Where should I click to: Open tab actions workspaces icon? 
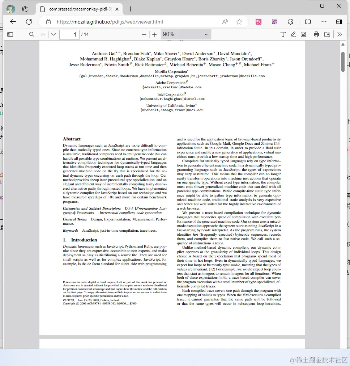(25, 9)
